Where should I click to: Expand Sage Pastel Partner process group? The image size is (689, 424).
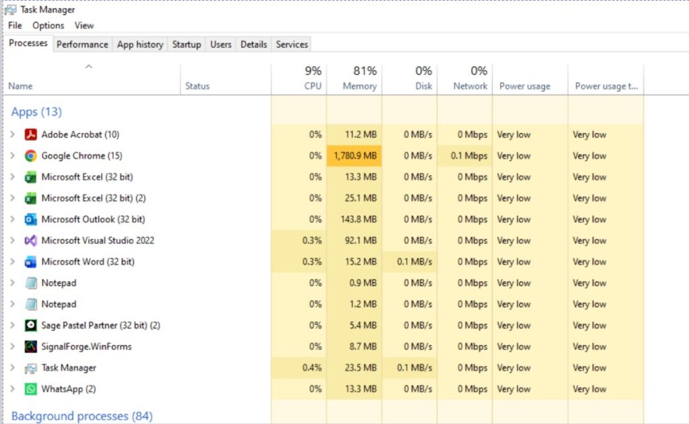pyautogui.click(x=12, y=325)
